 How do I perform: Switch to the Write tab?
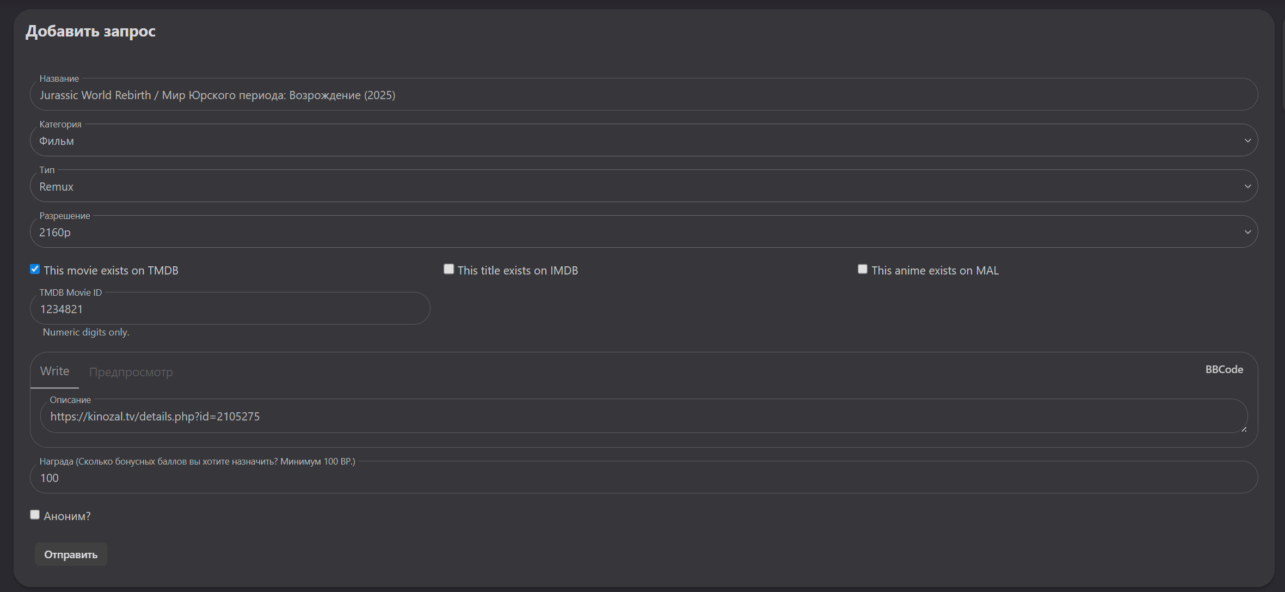[54, 371]
